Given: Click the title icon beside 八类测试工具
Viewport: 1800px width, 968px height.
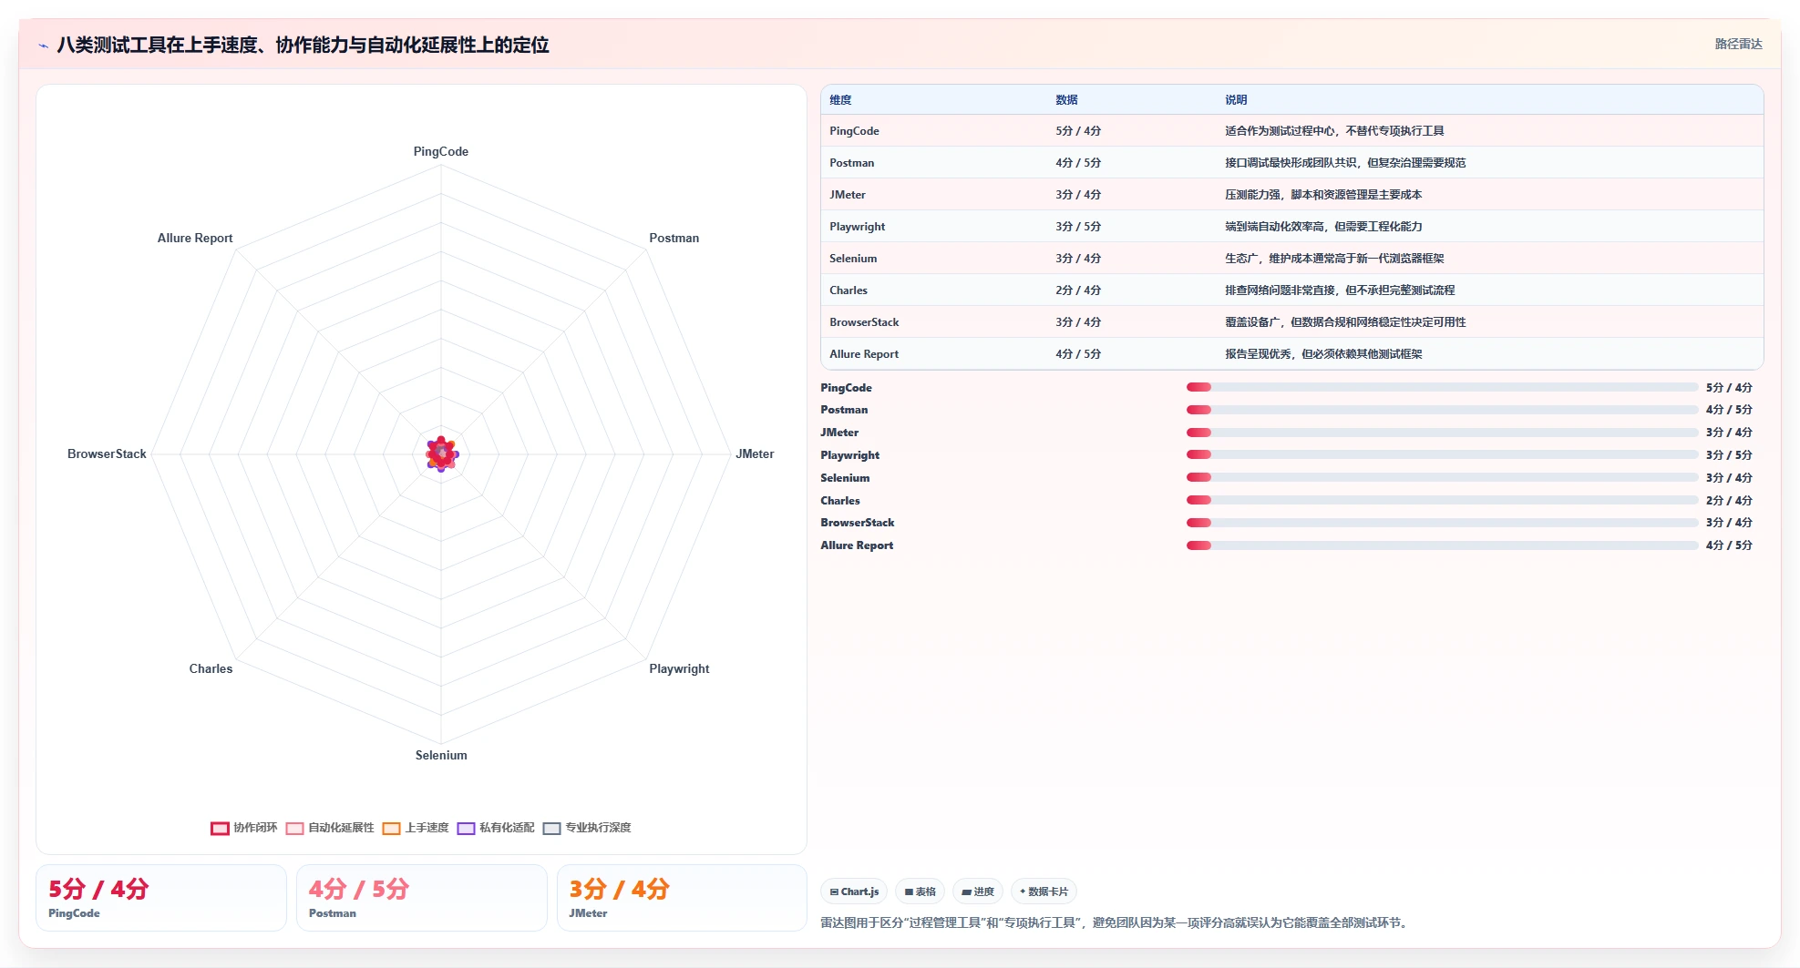Looking at the screenshot, I should coord(43,46).
